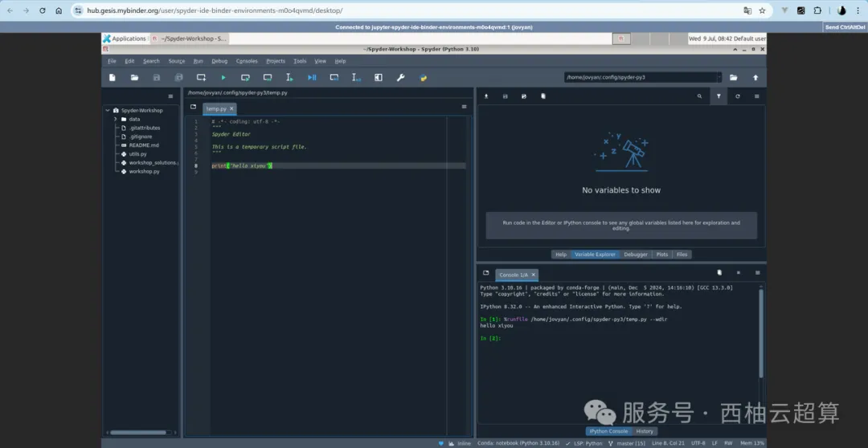Import data in Variable Explorer
Viewport: 868px width, 448px height.
[486, 96]
